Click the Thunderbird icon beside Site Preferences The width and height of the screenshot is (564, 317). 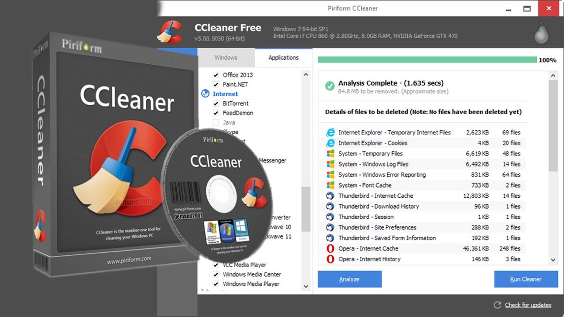(x=330, y=228)
